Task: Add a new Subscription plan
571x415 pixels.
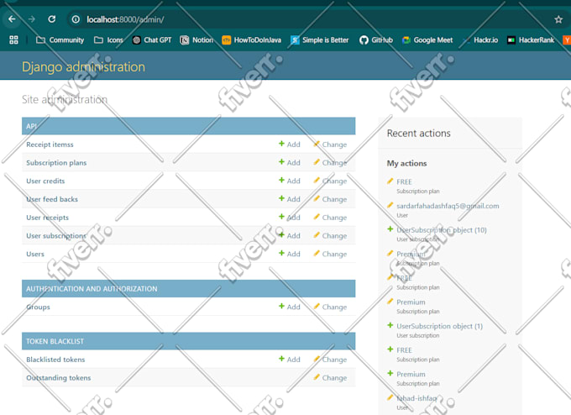Action: pyautogui.click(x=290, y=162)
